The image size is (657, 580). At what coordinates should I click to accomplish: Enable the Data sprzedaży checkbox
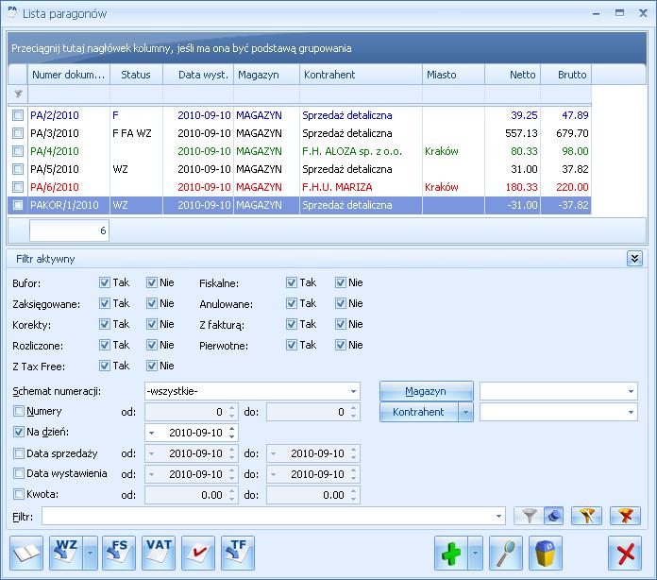tap(19, 453)
